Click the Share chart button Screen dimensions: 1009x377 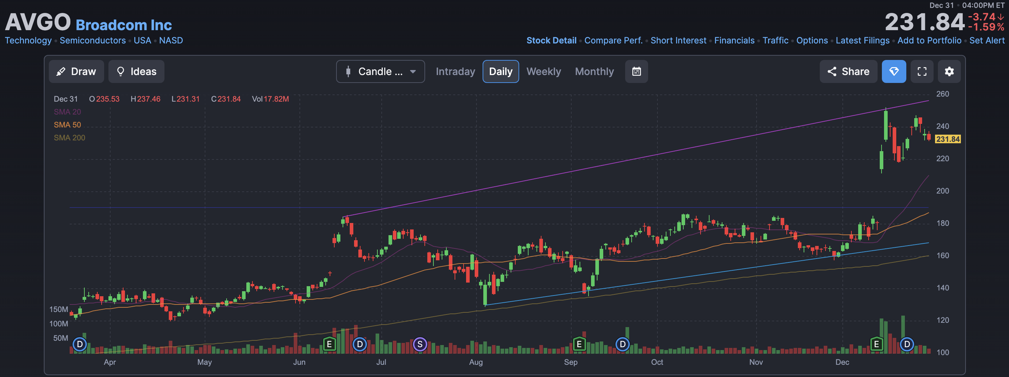coord(848,71)
